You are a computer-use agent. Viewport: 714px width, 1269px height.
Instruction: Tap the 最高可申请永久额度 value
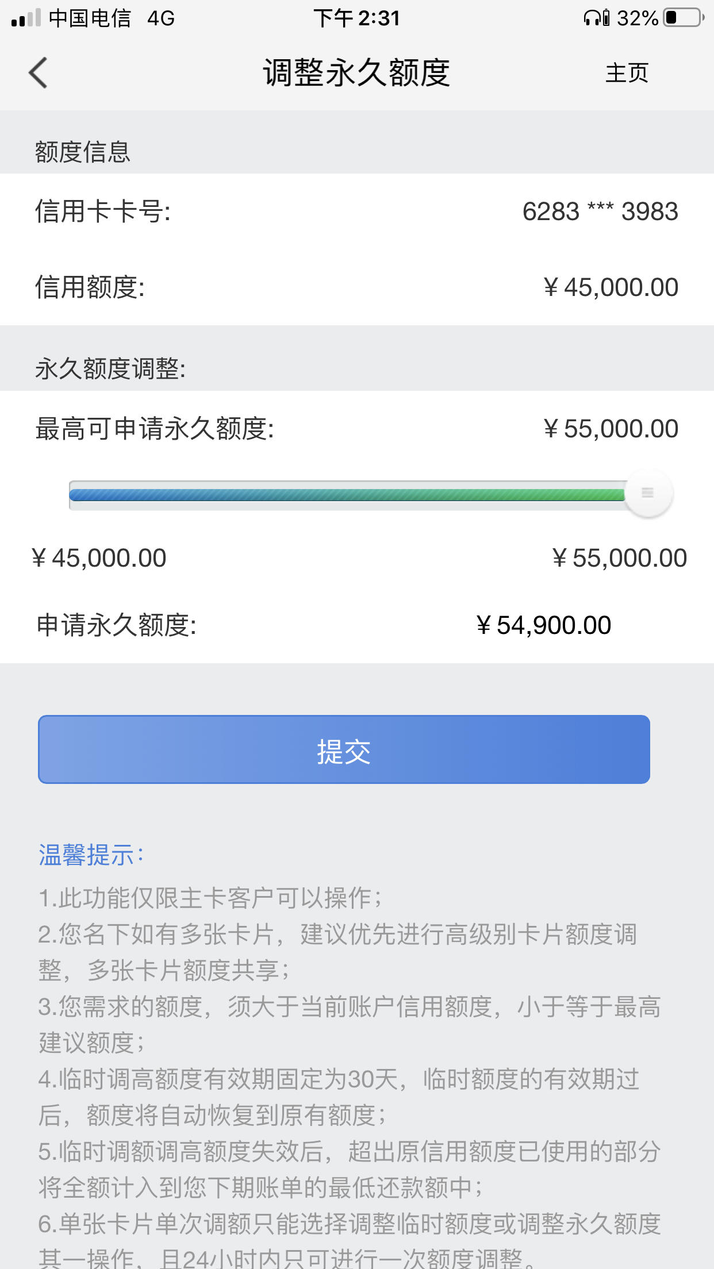click(611, 429)
